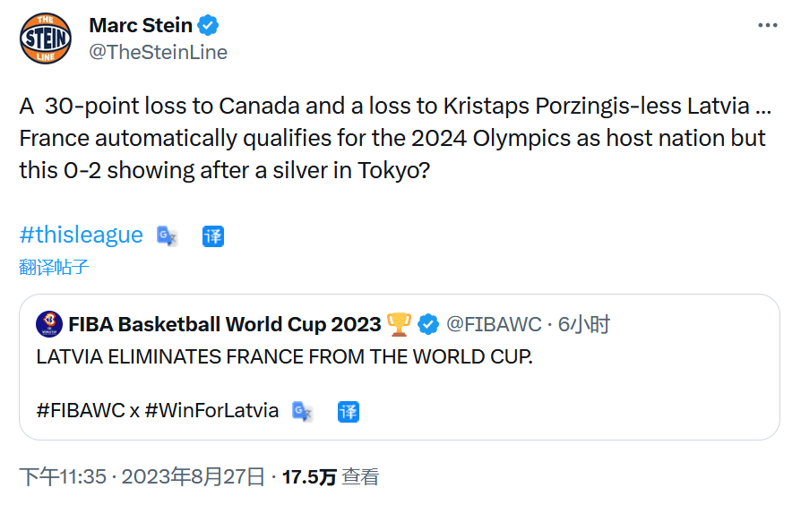
Task: Click the verified badge beside Marc Stein
Action: point(208,25)
